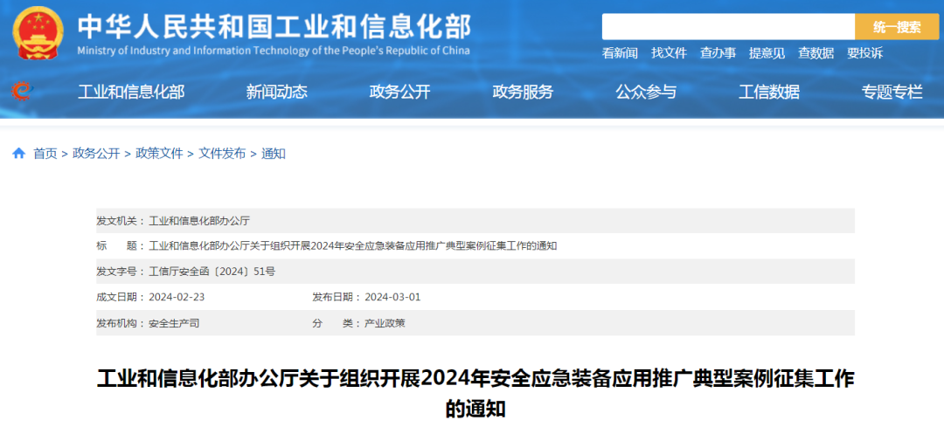Go to 文件发布 in the breadcrumb

(x=222, y=154)
